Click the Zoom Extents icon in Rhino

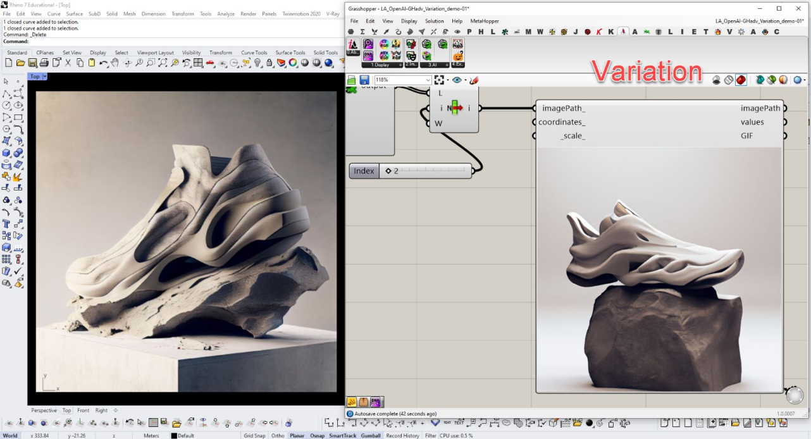[163, 63]
